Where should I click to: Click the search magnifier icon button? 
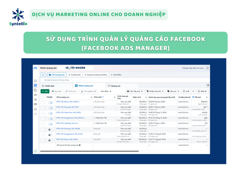click(43, 75)
